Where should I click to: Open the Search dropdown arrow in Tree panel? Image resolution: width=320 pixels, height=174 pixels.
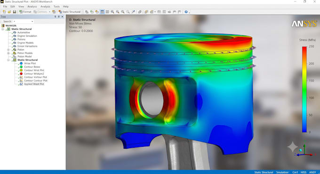(x=32, y=22)
